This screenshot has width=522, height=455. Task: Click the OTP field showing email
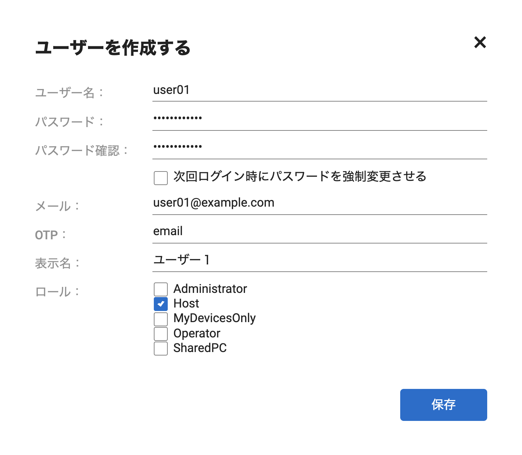pos(319,232)
